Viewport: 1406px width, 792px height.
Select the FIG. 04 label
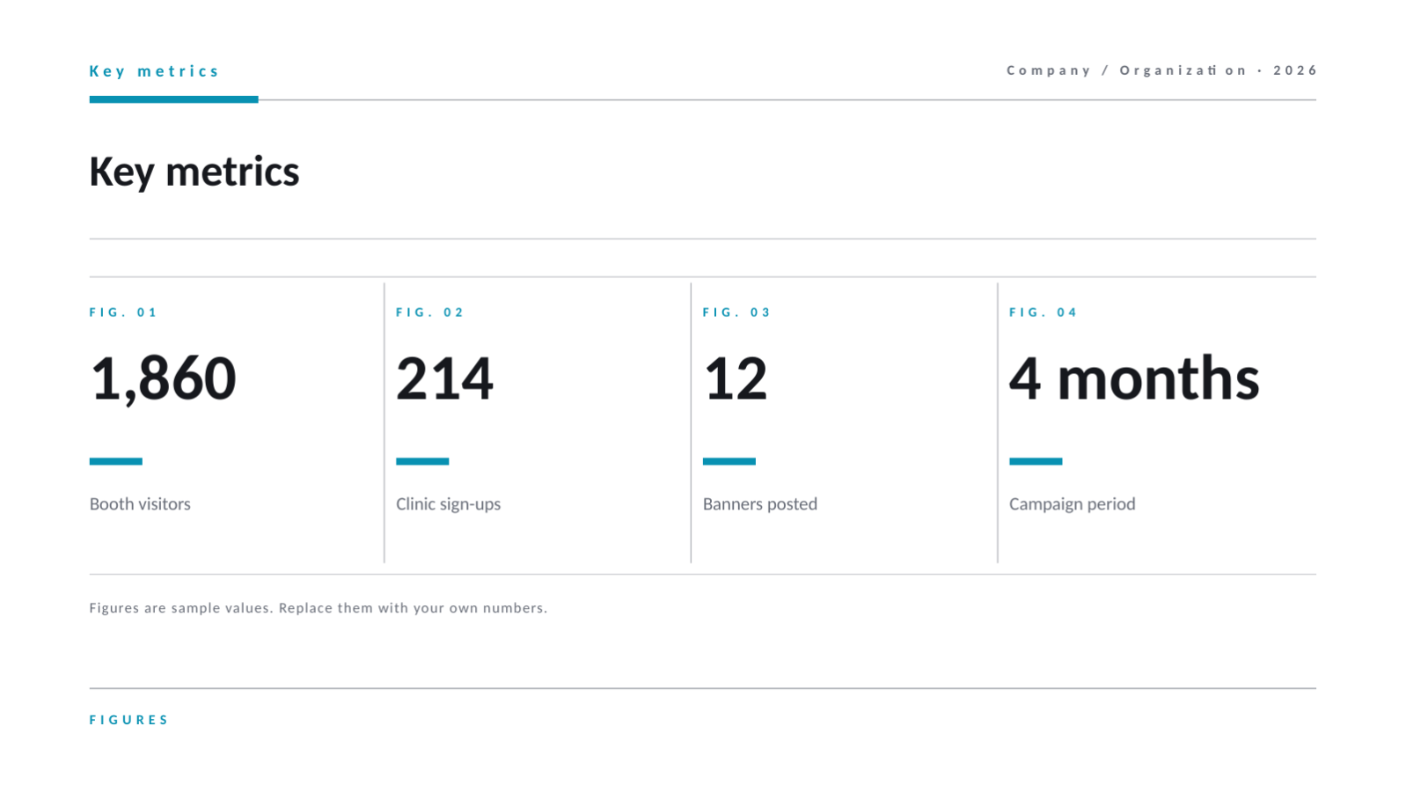pyautogui.click(x=1044, y=312)
